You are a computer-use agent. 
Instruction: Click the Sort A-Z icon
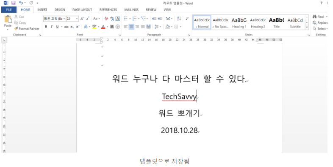click(x=179, y=19)
